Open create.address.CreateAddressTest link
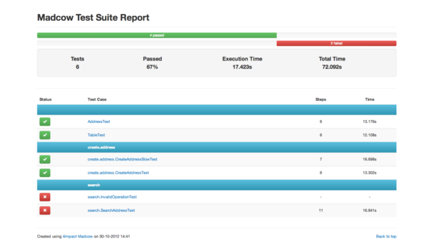The height and width of the screenshot is (250, 445). click(x=118, y=173)
